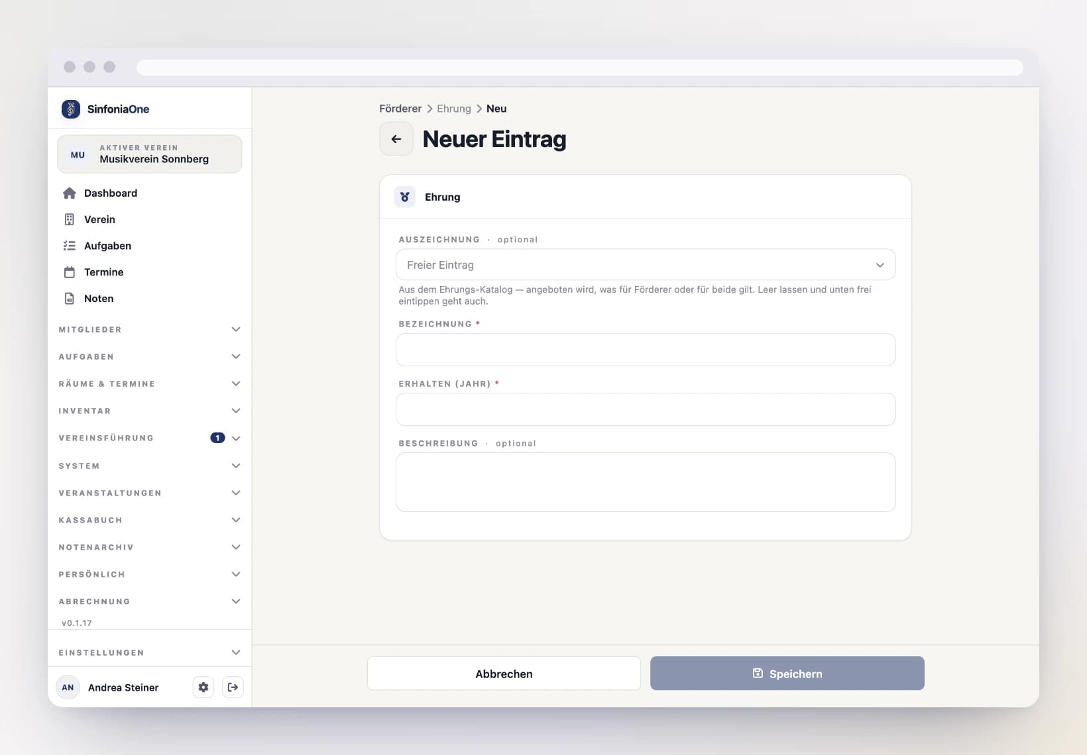The image size is (1087, 755).
Task: Click the Andrea Steiner user name
Action: click(x=123, y=687)
